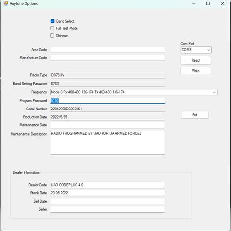Click the Band Setting Password field
Image resolution: width=231 pixels, height=231 pixels.
107,84
